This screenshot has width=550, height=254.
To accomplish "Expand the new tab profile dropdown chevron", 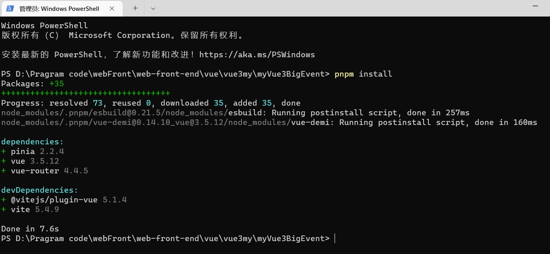I will click(x=153, y=8).
